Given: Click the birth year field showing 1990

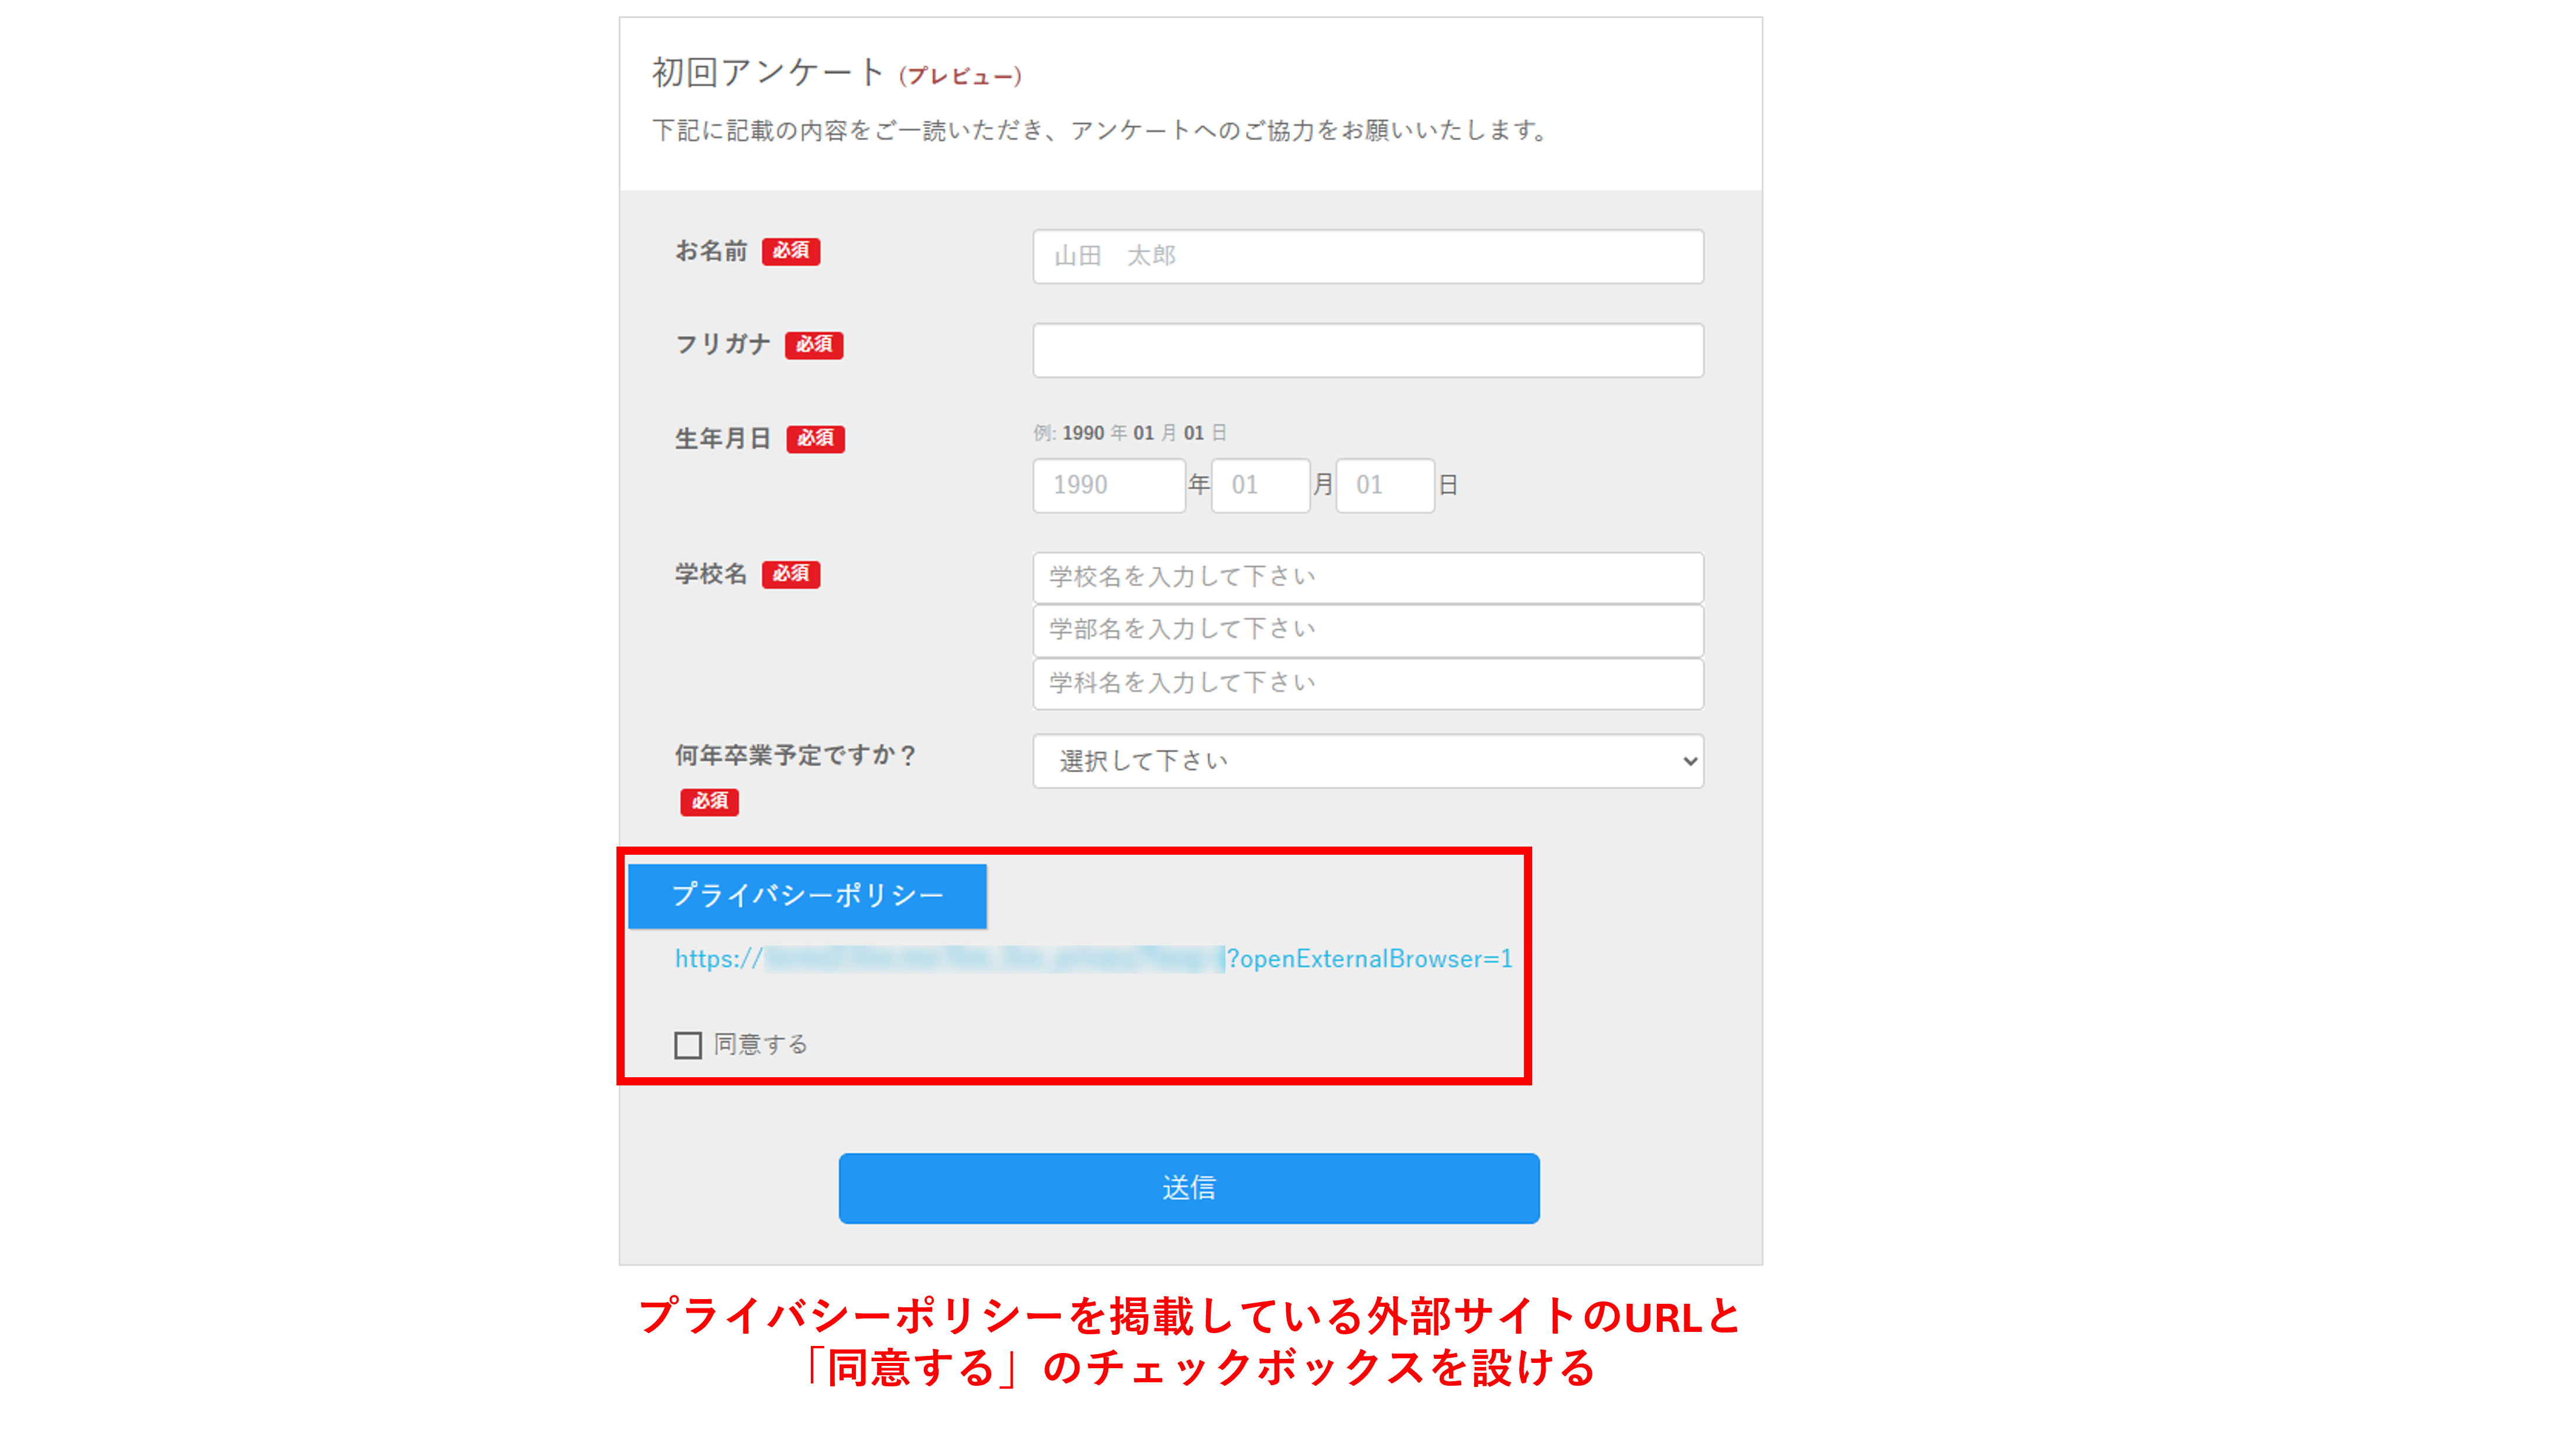Looking at the screenshot, I should [x=1109, y=485].
